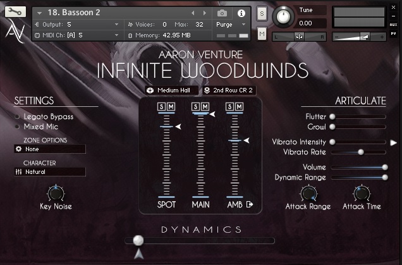Click the MAIN channel label
The height and width of the screenshot is (265, 402).
point(201,204)
